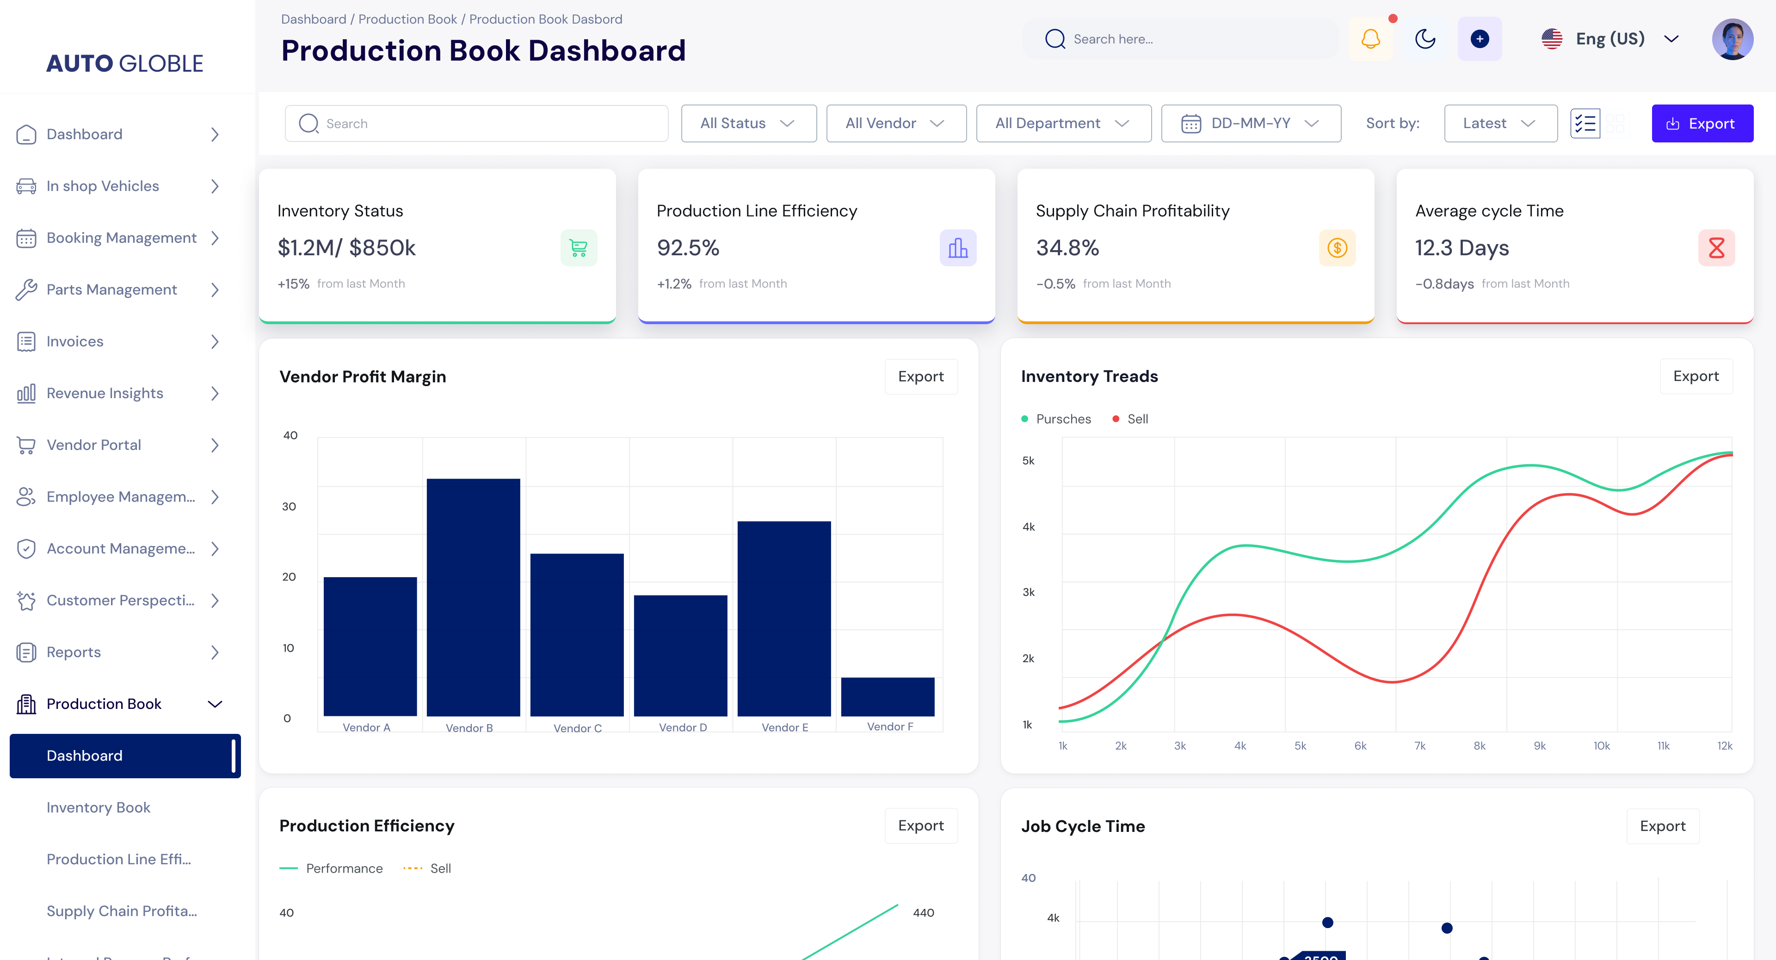This screenshot has height=960, width=1776.
Task: Click the Vendor F bar
Action: pos(888,697)
